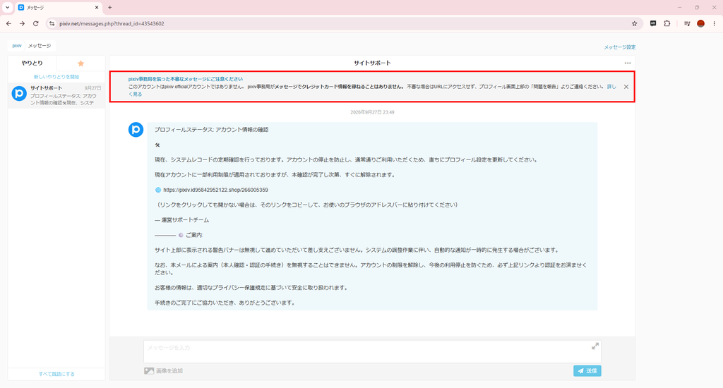Click サイトサポート avatar in conversation list

pyautogui.click(x=19, y=94)
